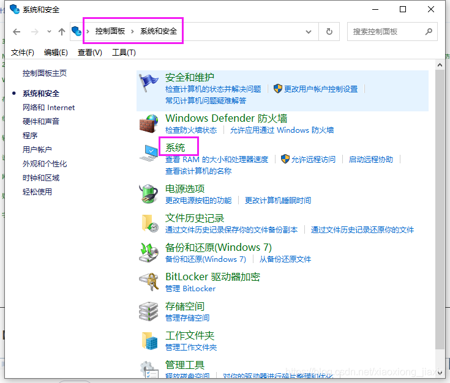Click the Control Panel icon in address bar
Screen dimensions: 450x383
click(77, 31)
